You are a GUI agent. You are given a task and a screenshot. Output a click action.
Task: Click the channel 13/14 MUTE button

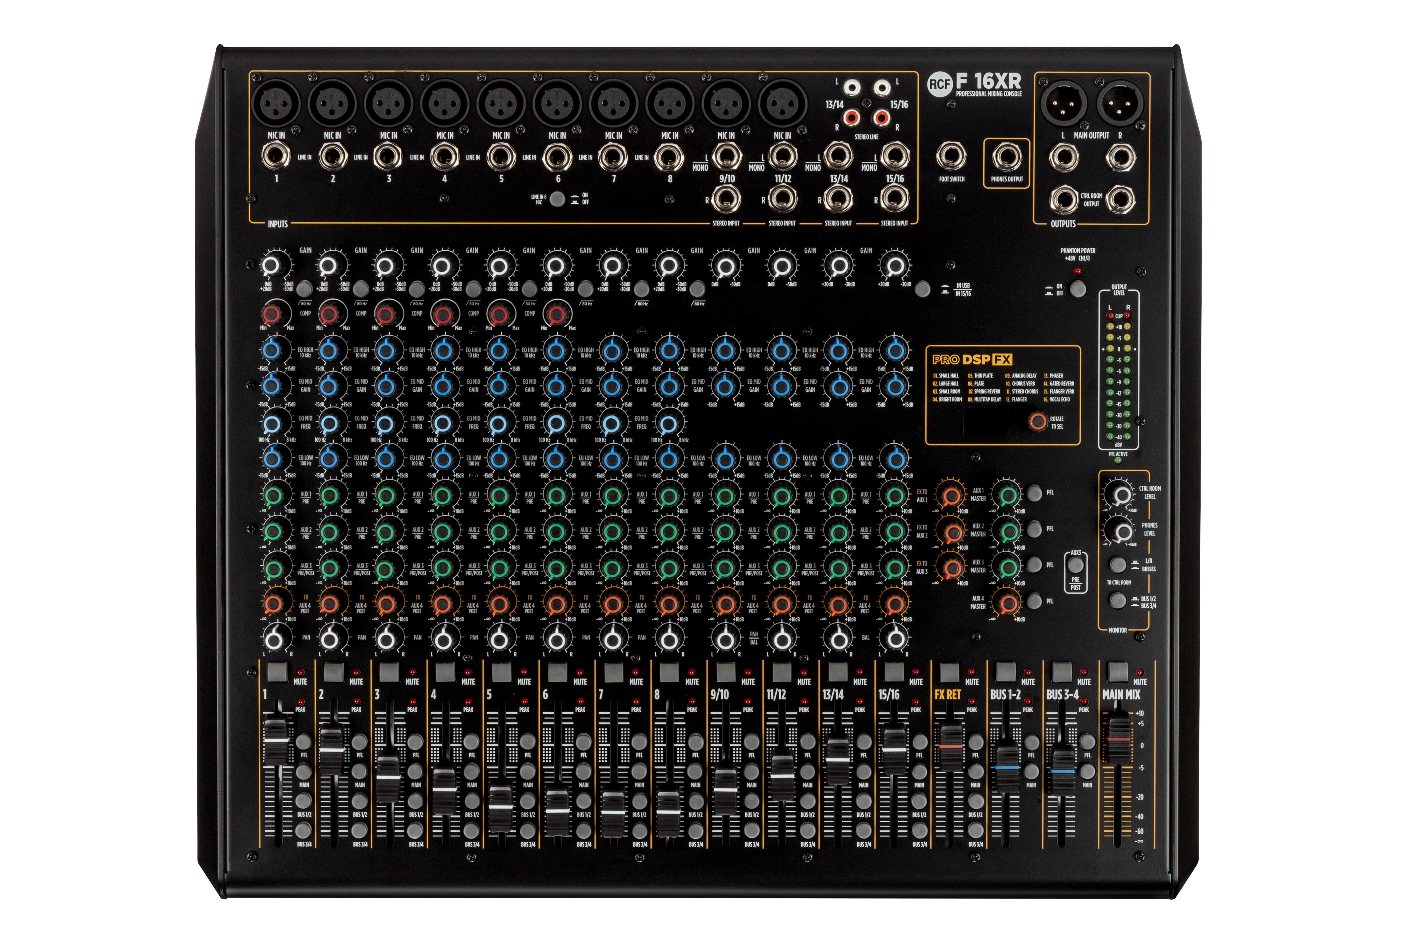pyautogui.click(x=838, y=672)
